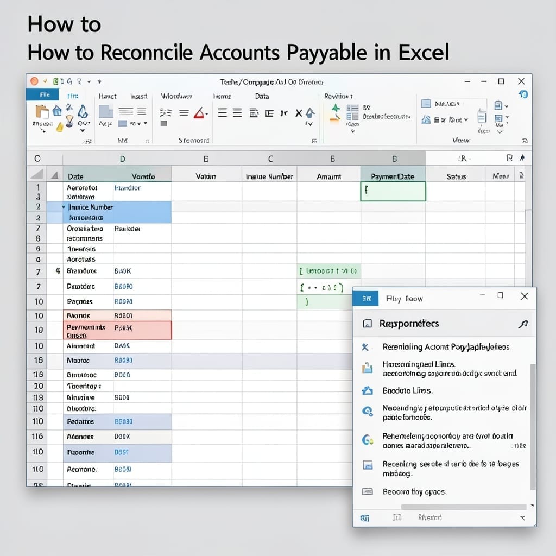Expand the OV dropdown arrow in the ribbon
The width and height of the screenshot is (556, 556).
[x=83, y=130]
